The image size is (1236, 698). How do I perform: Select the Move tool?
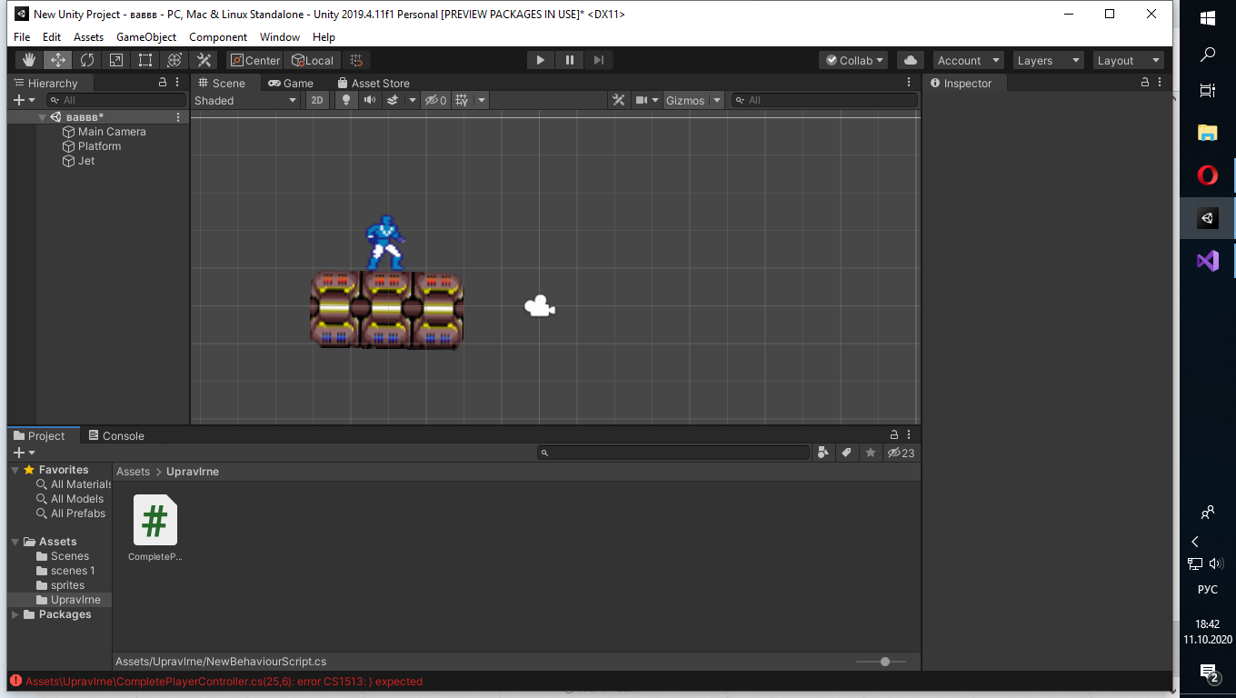58,60
